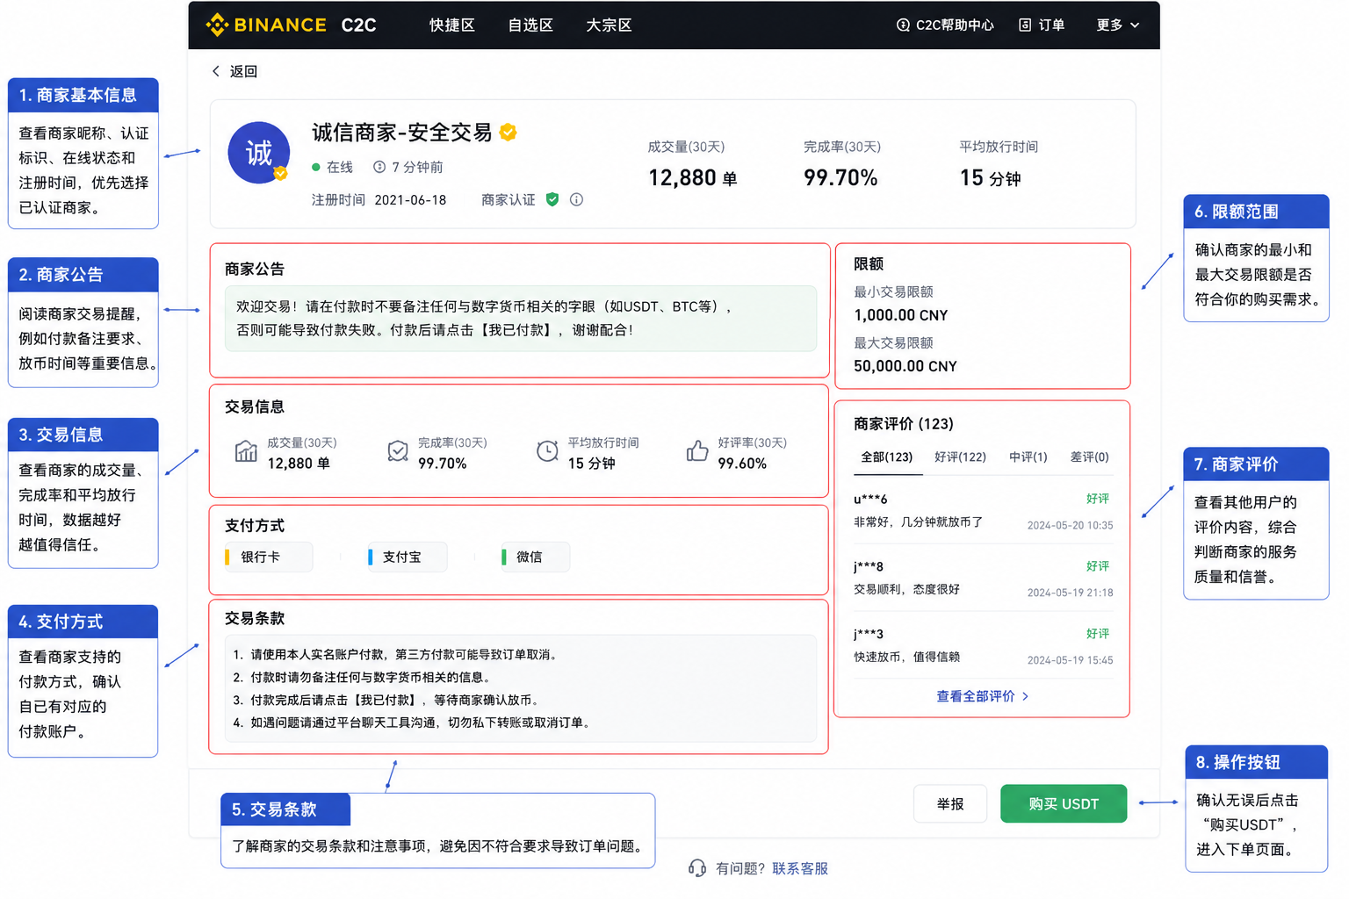Click the 平均放行时间 clock icon in 交易信息
Image resolution: width=1349 pixels, height=899 pixels.
547,451
